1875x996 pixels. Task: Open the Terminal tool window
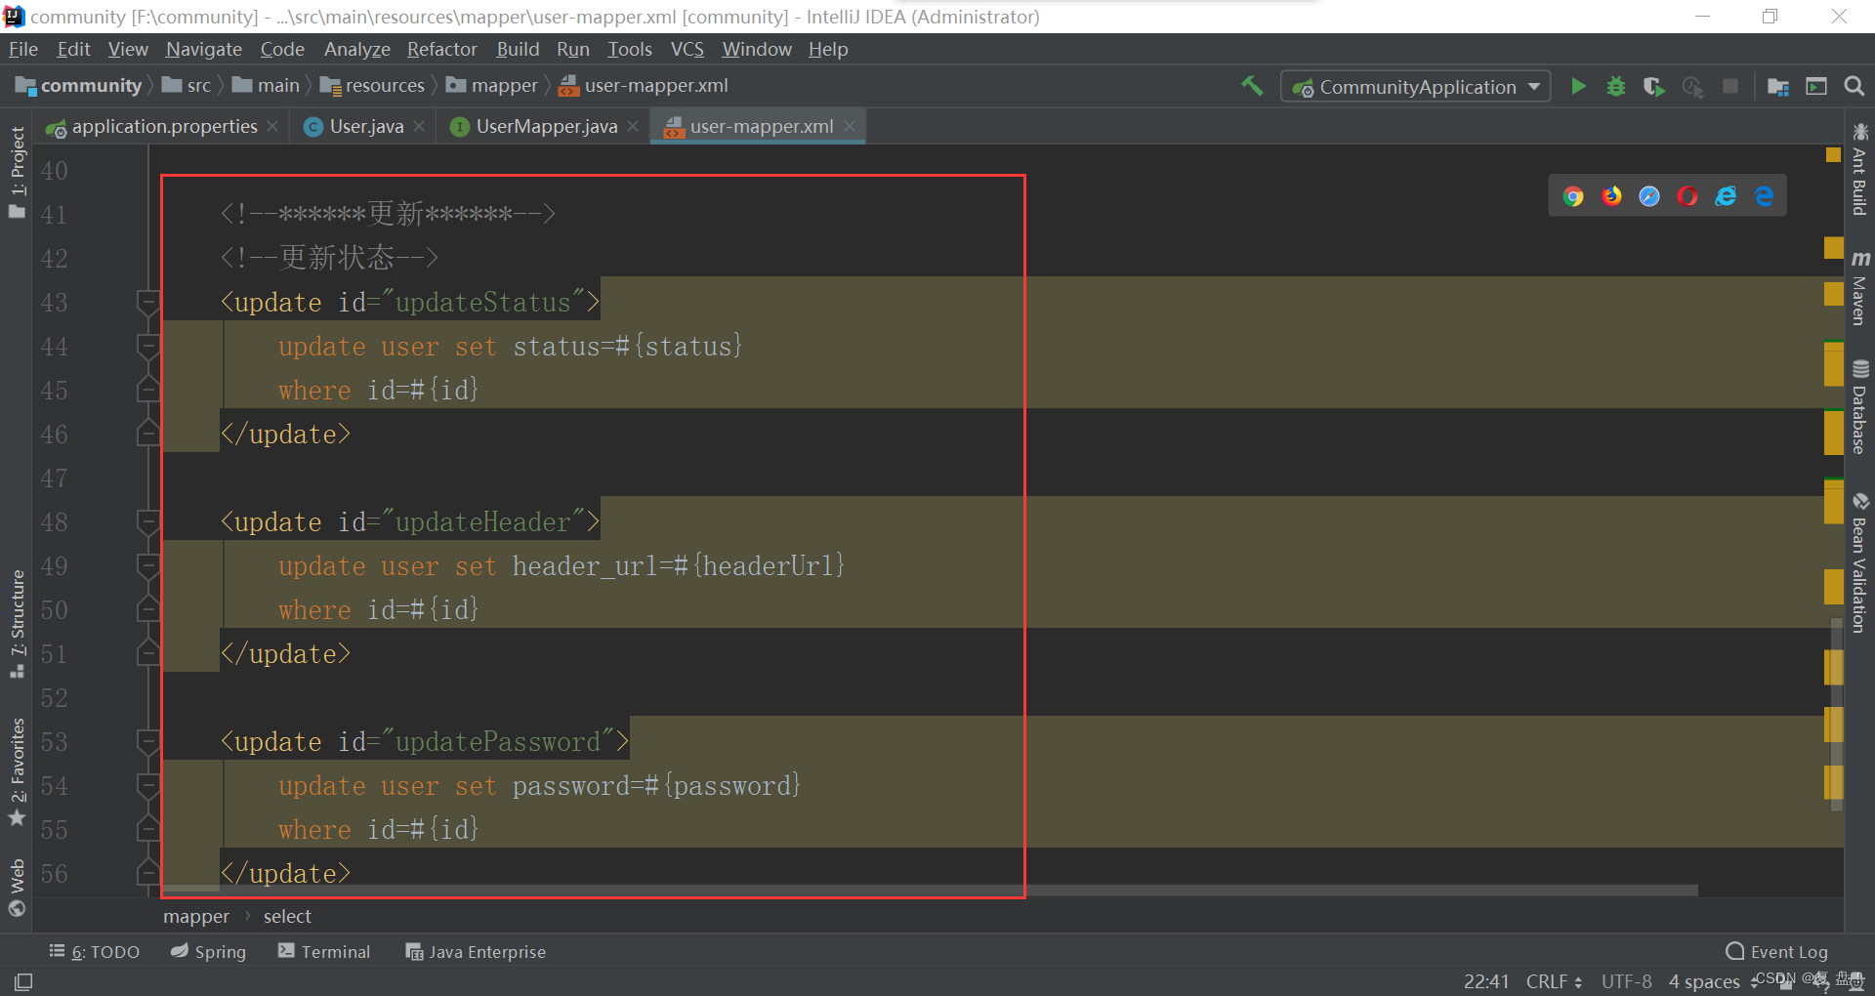(x=324, y=952)
